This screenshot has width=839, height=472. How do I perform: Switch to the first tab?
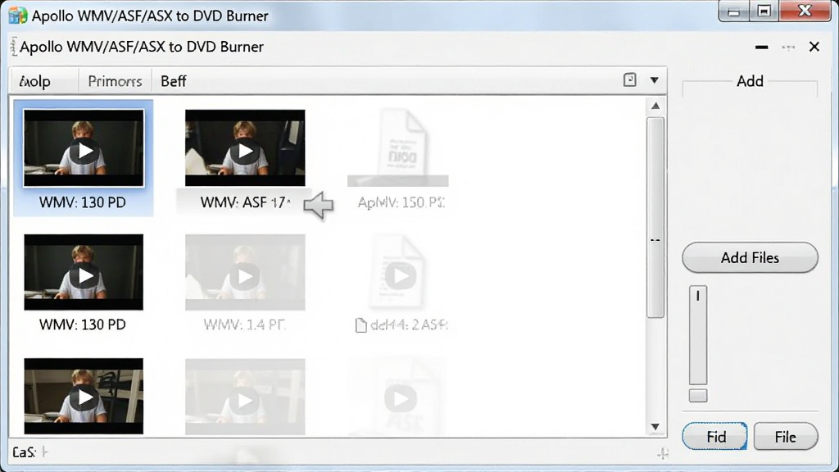35,81
